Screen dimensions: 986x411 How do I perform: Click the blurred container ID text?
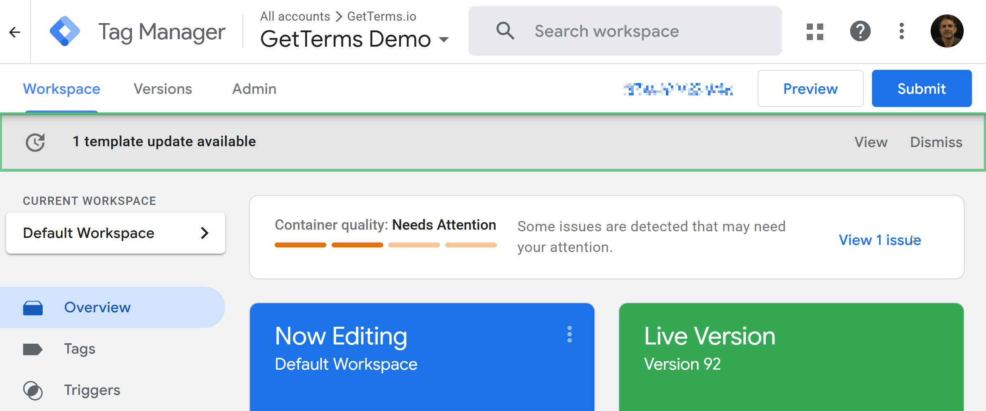tap(678, 89)
